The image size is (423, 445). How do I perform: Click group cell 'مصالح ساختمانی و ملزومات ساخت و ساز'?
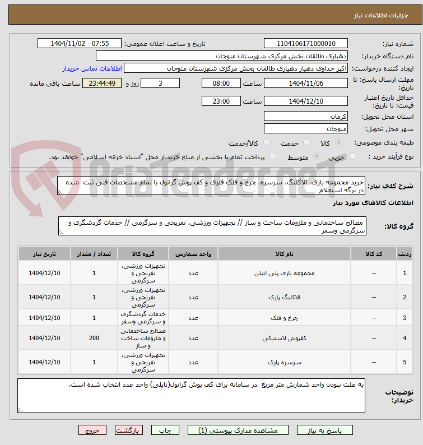[x=143, y=338]
